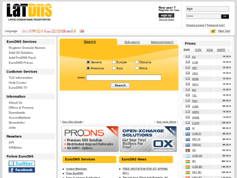Image resolution: width=237 pixels, height=178 pixels.
Task: Open the Open-Xchange Solutions banner
Action: [x=148, y=139]
